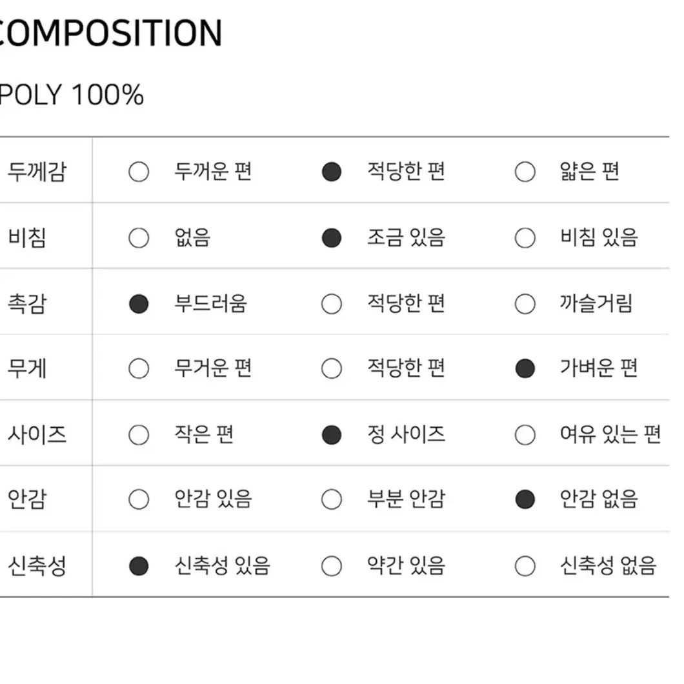
Task: Select 까슬거림 radio in 촉감 row
Action: [525, 304]
